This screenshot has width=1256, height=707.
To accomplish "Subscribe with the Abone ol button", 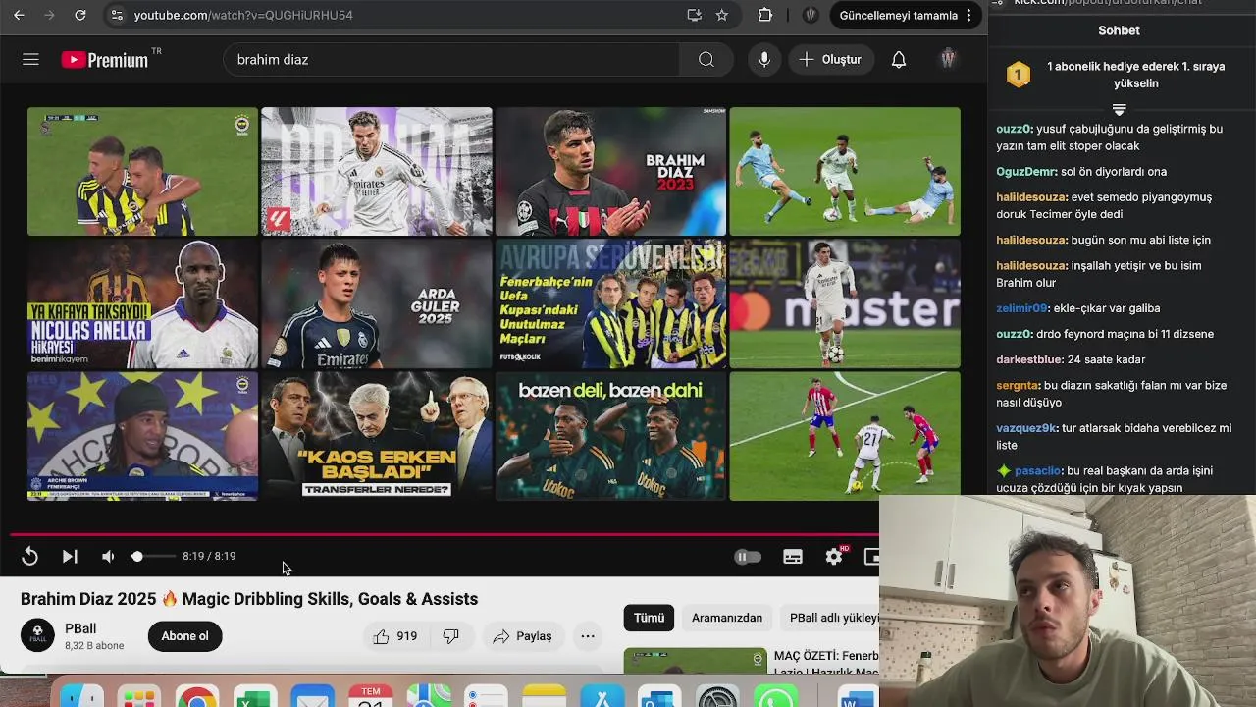I will click(x=184, y=636).
